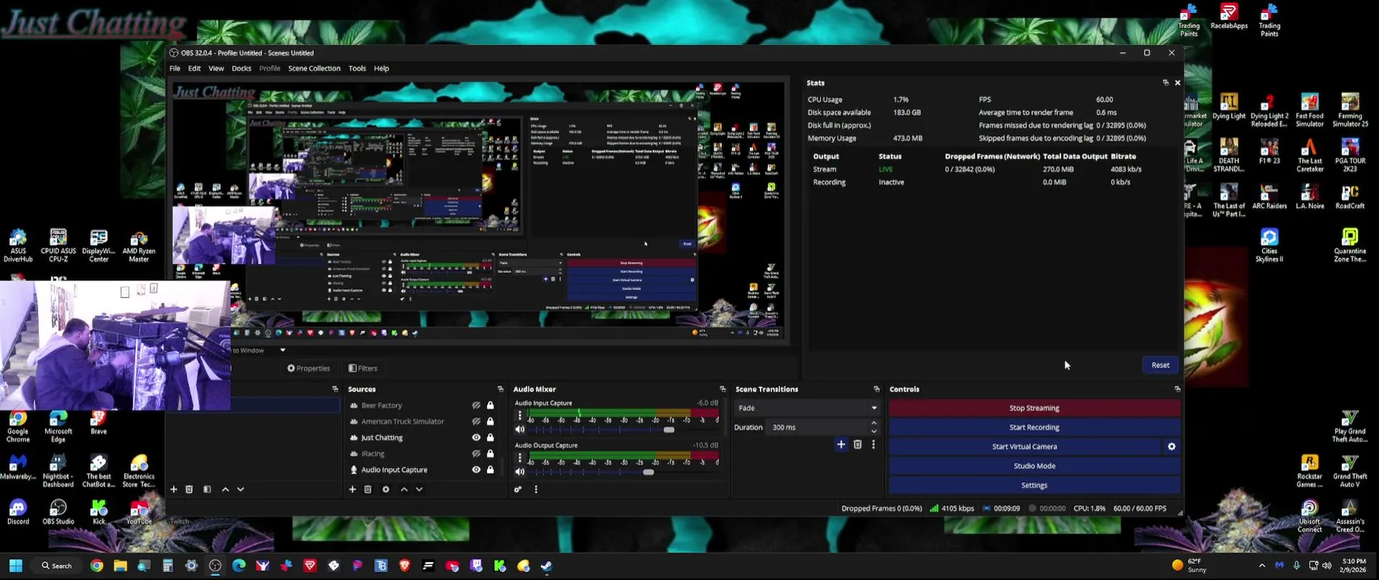Hide the Audio Input Capture source
The height and width of the screenshot is (580, 1379).
coord(476,470)
